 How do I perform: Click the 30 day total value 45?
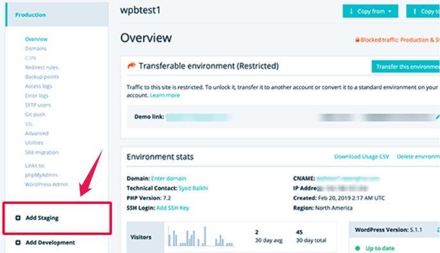[x=299, y=232]
